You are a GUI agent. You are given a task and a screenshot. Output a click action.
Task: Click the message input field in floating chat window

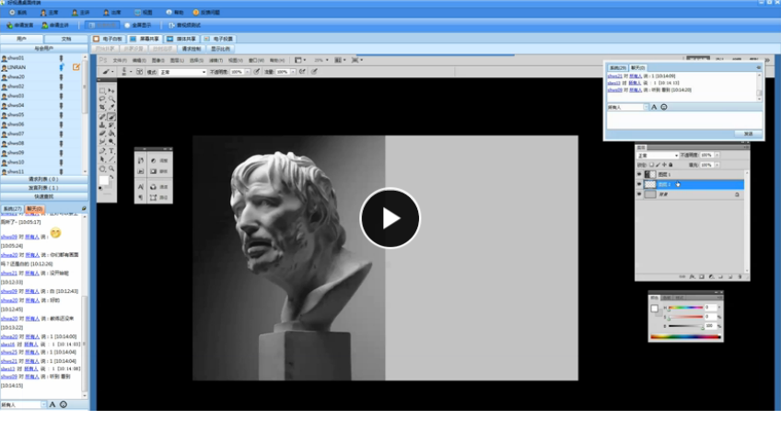click(684, 120)
